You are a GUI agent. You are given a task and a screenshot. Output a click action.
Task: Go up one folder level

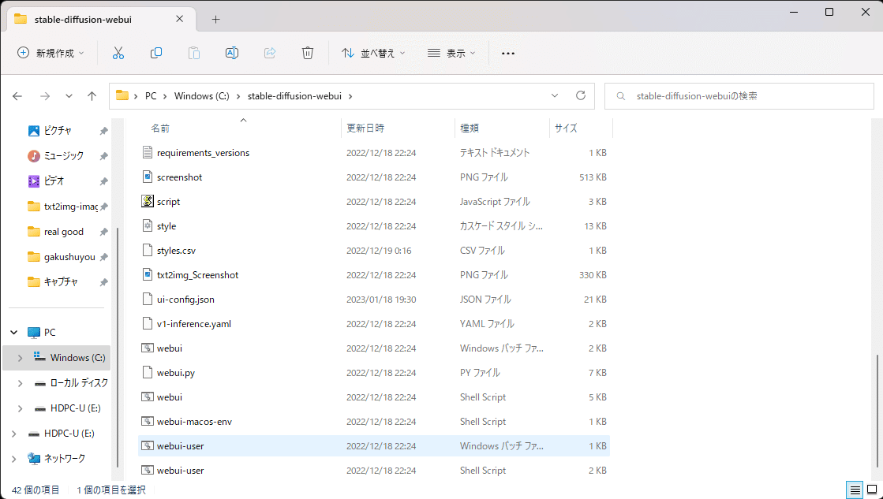coord(92,96)
